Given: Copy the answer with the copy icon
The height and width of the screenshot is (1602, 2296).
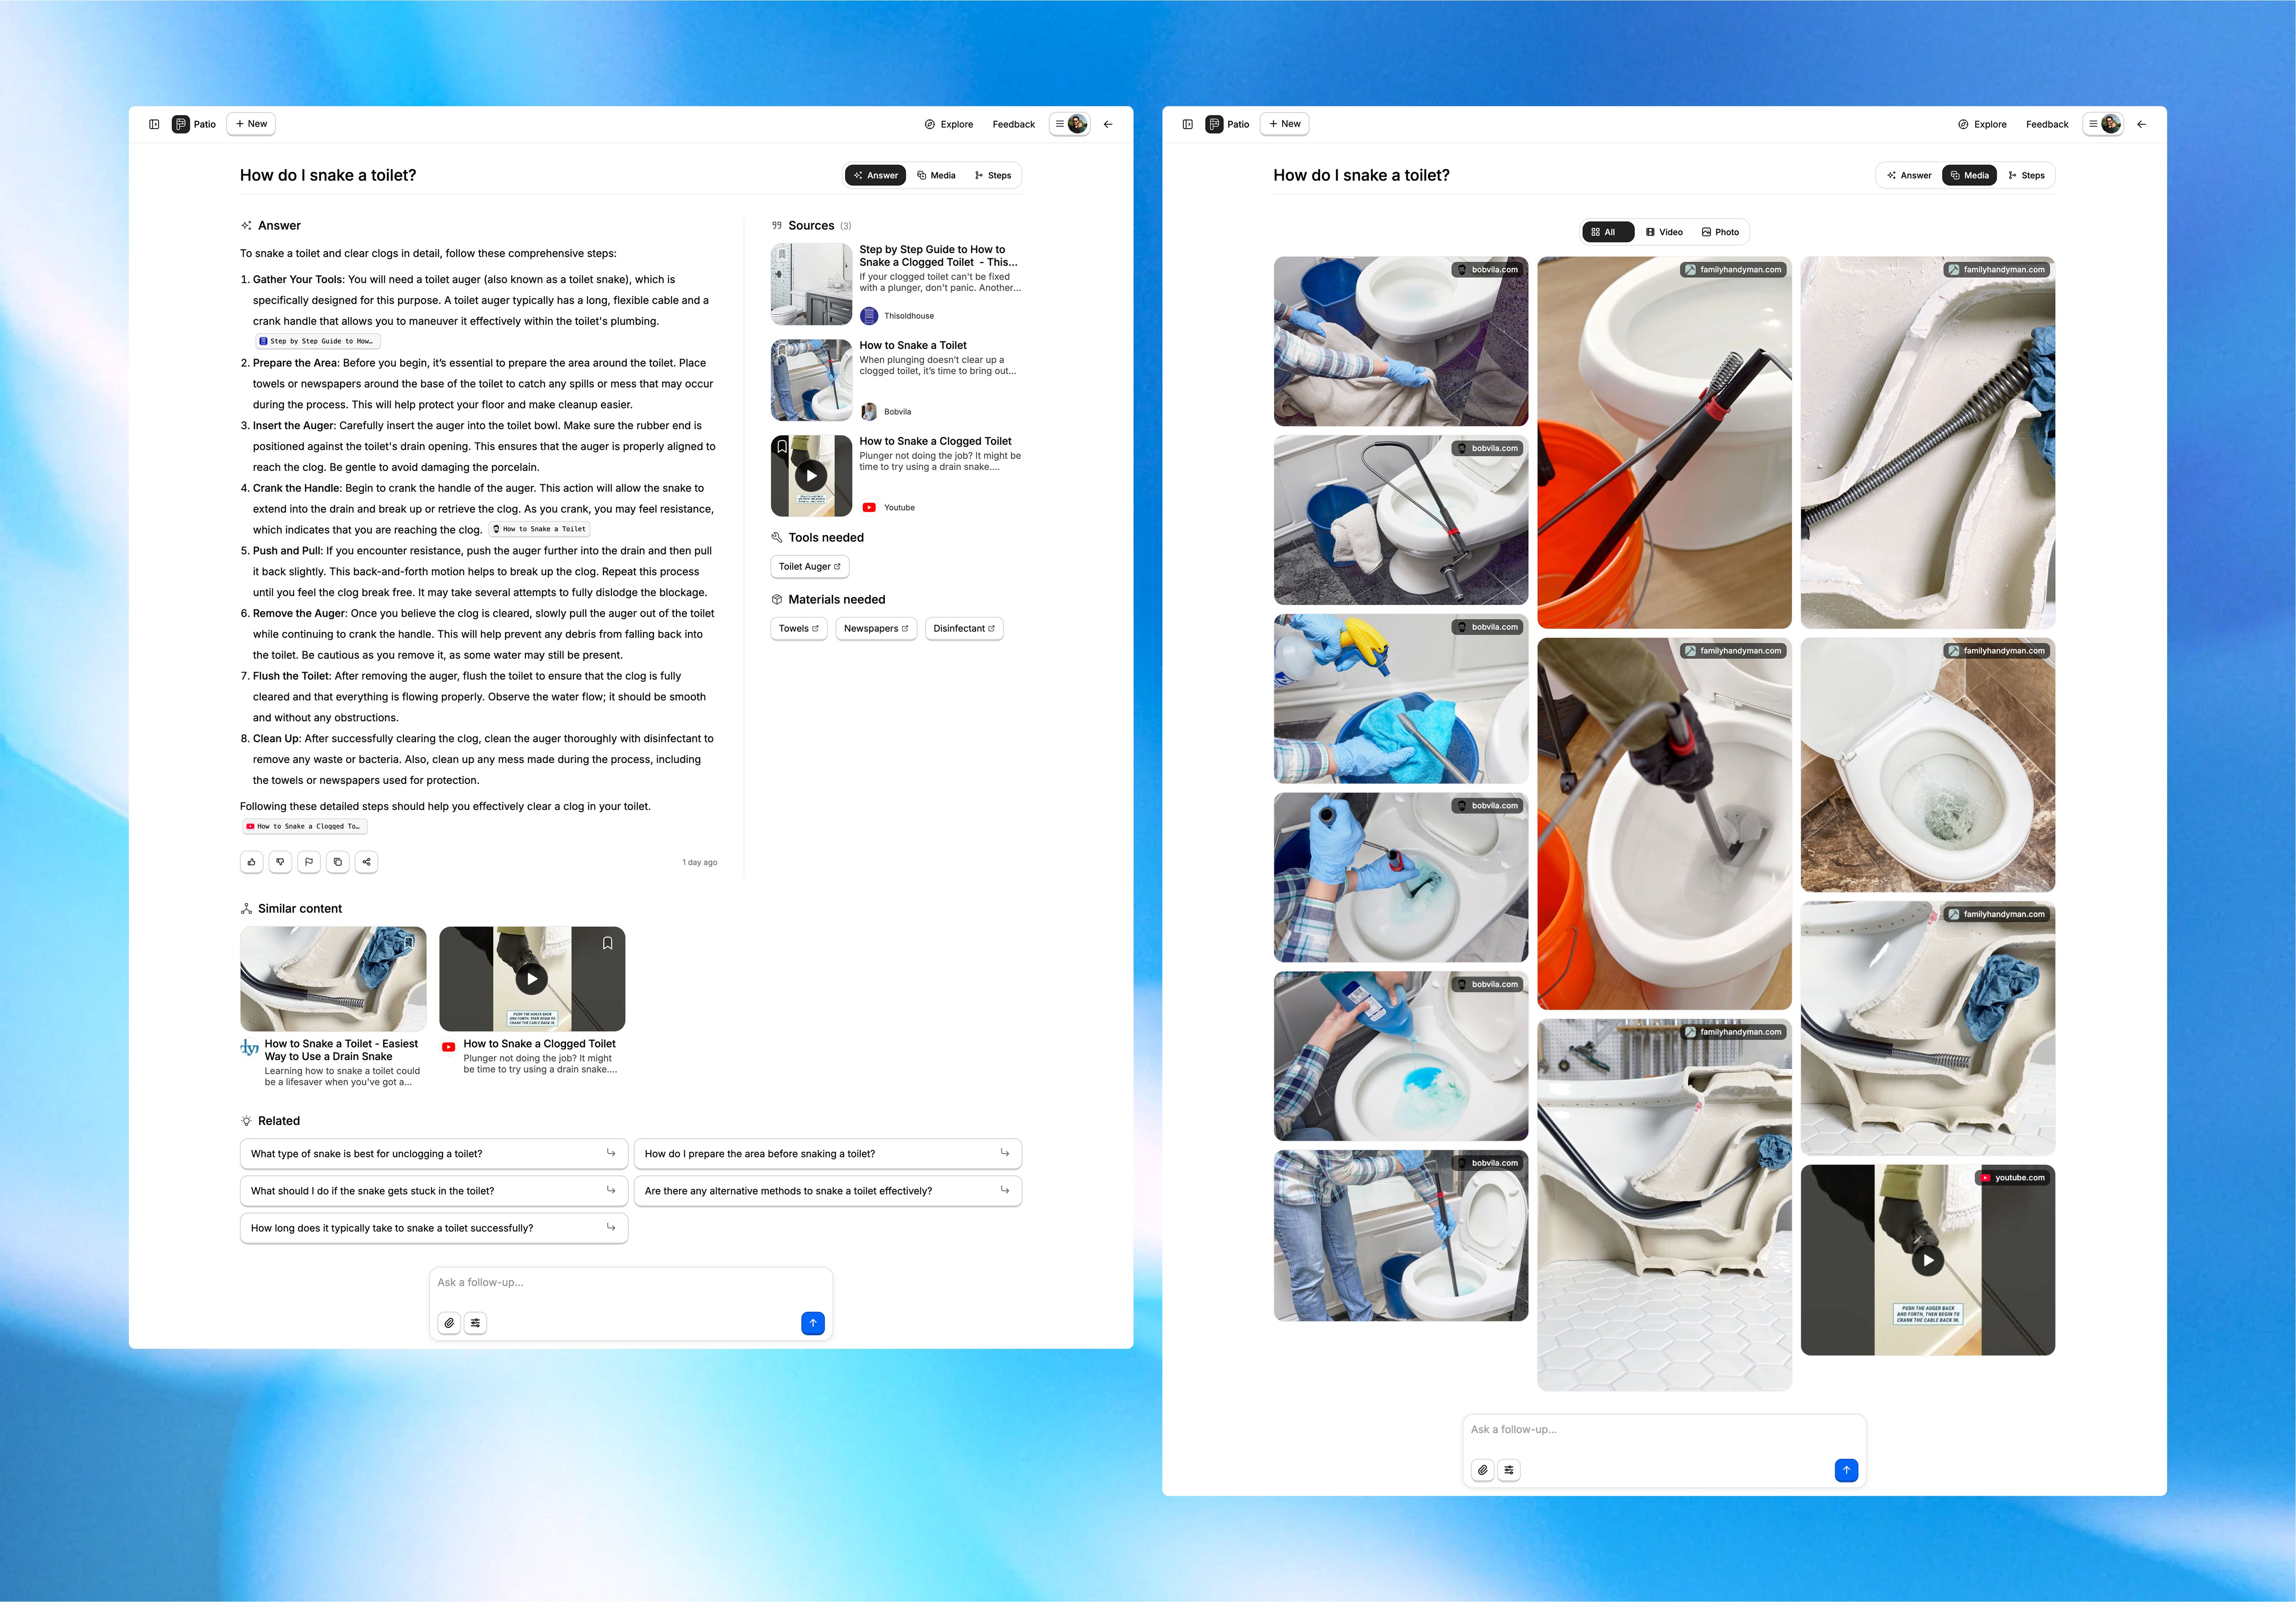Looking at the screenshot, I should [338, 862].
